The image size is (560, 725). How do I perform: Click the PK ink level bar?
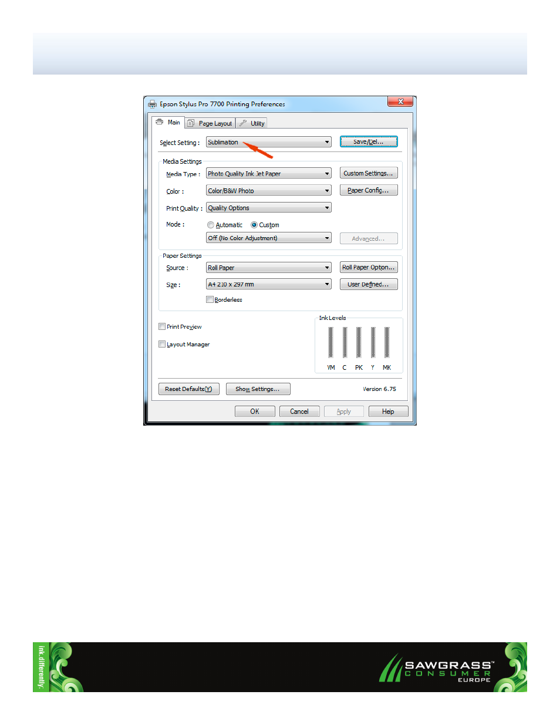tap(359, 342)
